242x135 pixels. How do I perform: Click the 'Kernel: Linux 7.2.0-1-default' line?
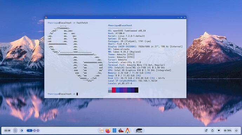(x=126, y=36)
